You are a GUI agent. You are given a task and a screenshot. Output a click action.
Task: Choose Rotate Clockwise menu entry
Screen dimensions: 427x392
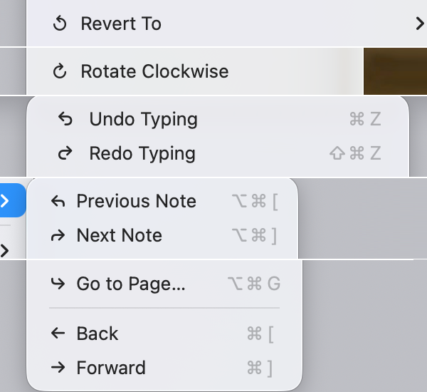click(154, 71)
